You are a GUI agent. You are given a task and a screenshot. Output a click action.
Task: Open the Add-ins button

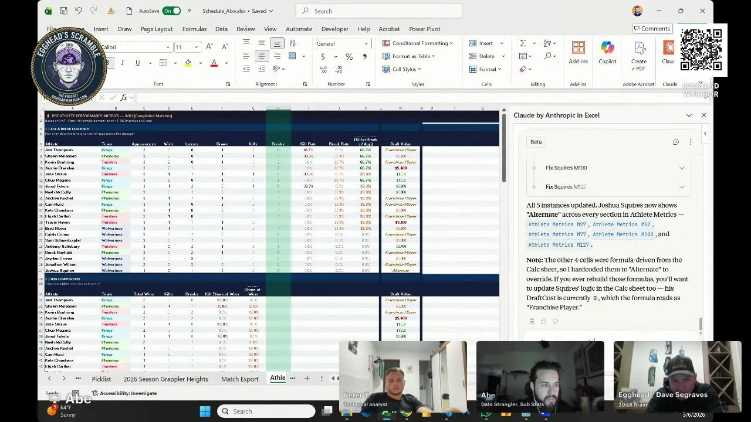578,52
